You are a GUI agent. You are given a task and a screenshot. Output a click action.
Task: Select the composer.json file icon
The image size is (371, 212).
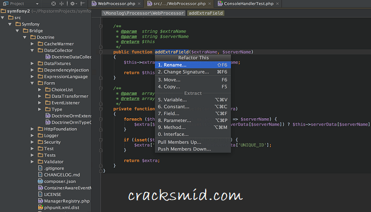point(40,181)
